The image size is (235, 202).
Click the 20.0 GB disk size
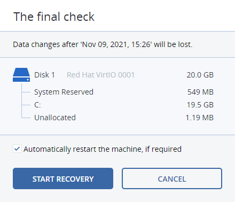tap(200, 75)
